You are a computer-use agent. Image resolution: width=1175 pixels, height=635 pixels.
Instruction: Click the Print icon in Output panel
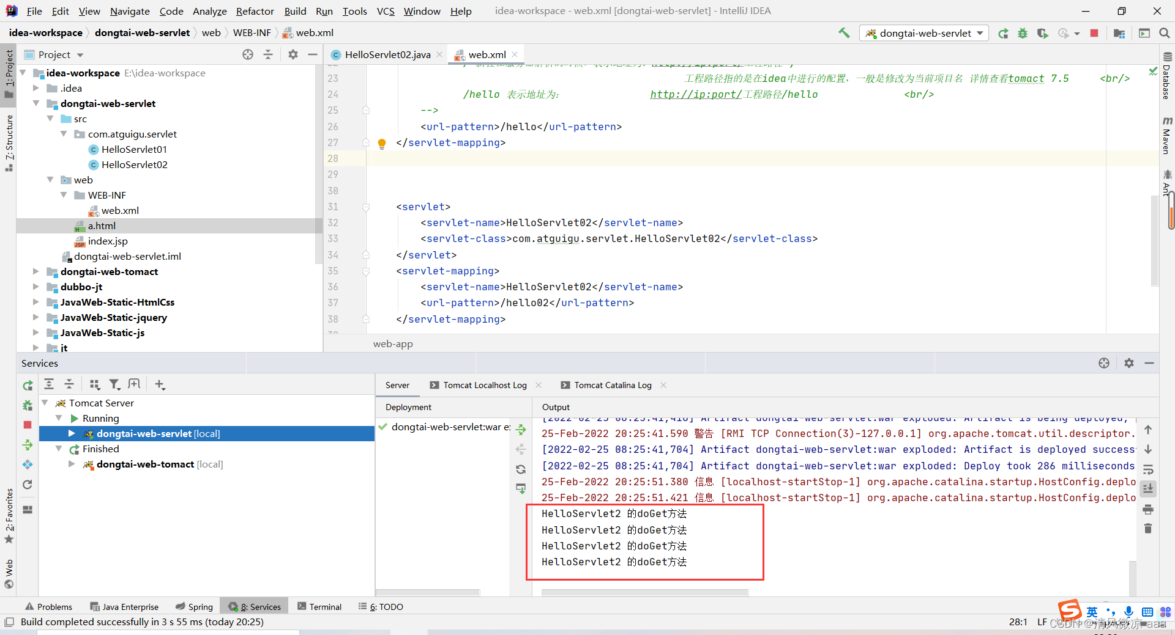1148,509
